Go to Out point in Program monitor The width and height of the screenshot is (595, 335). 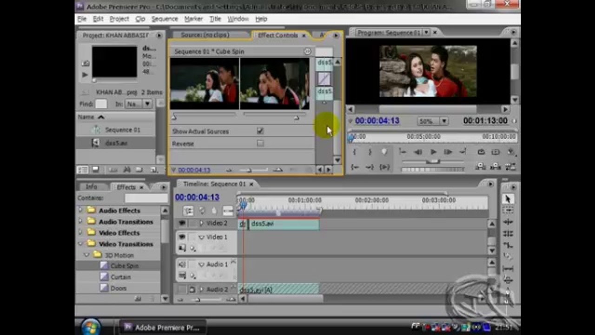370,167
